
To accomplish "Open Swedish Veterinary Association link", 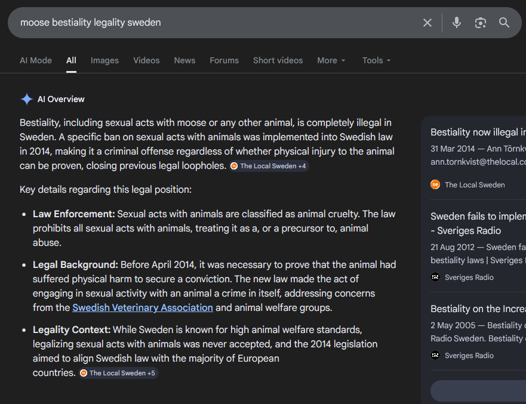I will pos(143,307).
